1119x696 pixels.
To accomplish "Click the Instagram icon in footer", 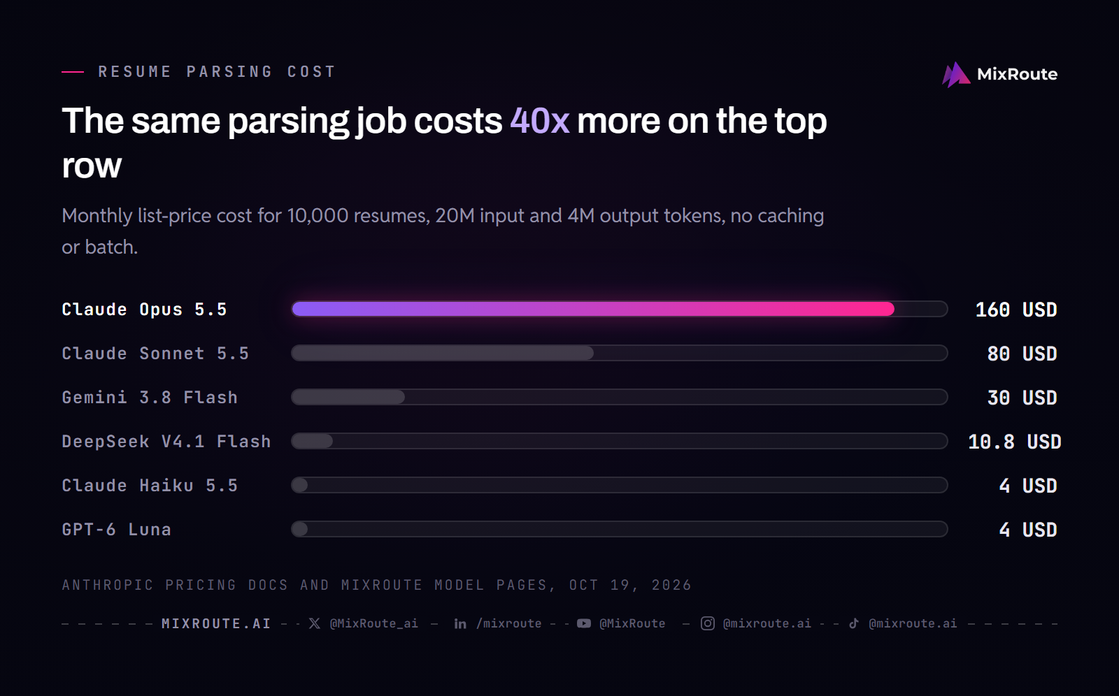I will coord(708,623).
